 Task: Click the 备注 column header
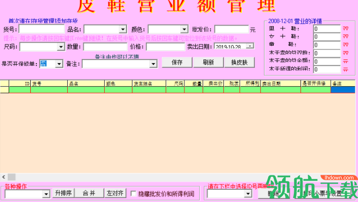(x=343, y=84)
